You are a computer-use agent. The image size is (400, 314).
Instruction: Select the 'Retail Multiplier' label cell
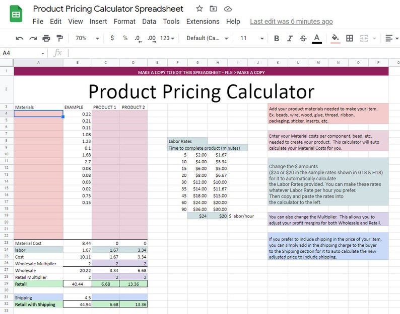pyautogui.click(x=38, y=277)
